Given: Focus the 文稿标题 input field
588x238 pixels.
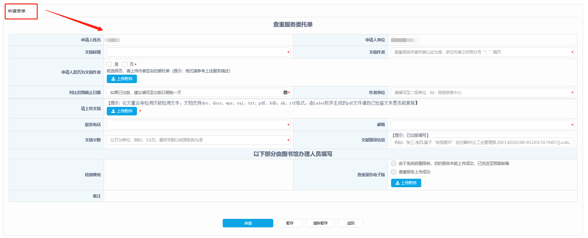Looking at the screenshot, I should click(x=196, y=52).
